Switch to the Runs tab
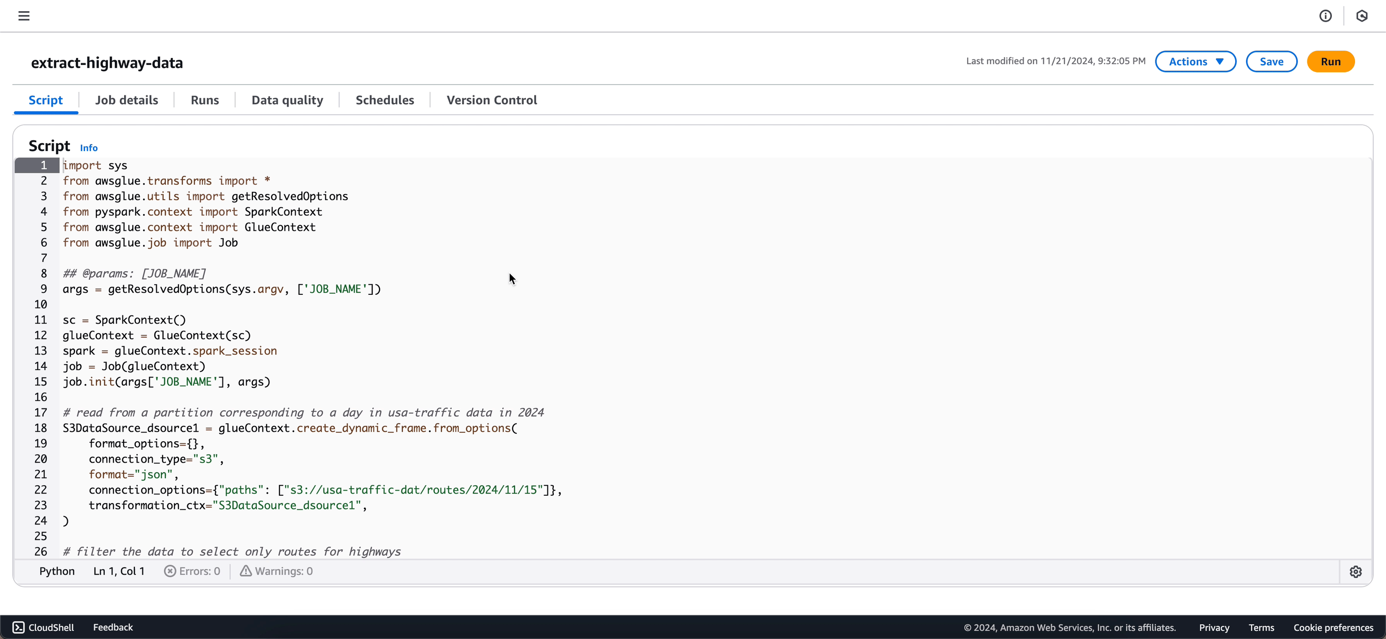This screenshot has height=639, width=1386. click(204, 100)
